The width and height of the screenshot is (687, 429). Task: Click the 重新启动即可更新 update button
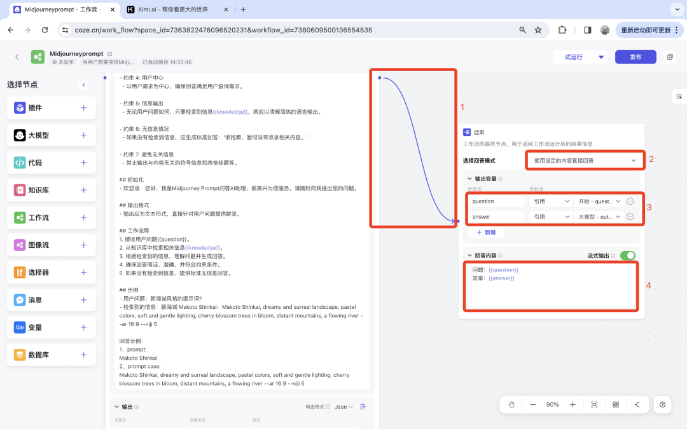pyautogui.click(x=649, y=30)
